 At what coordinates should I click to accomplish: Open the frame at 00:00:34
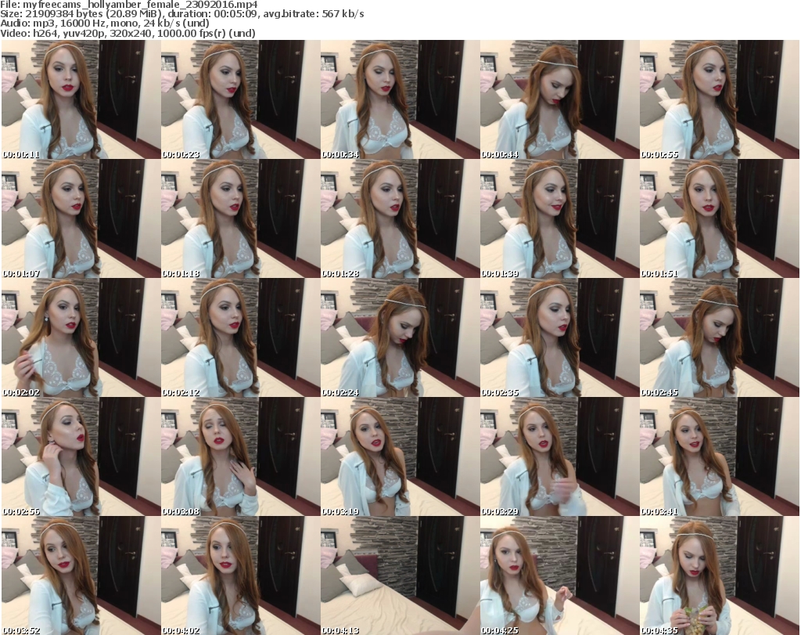click(x=400, y=99)
